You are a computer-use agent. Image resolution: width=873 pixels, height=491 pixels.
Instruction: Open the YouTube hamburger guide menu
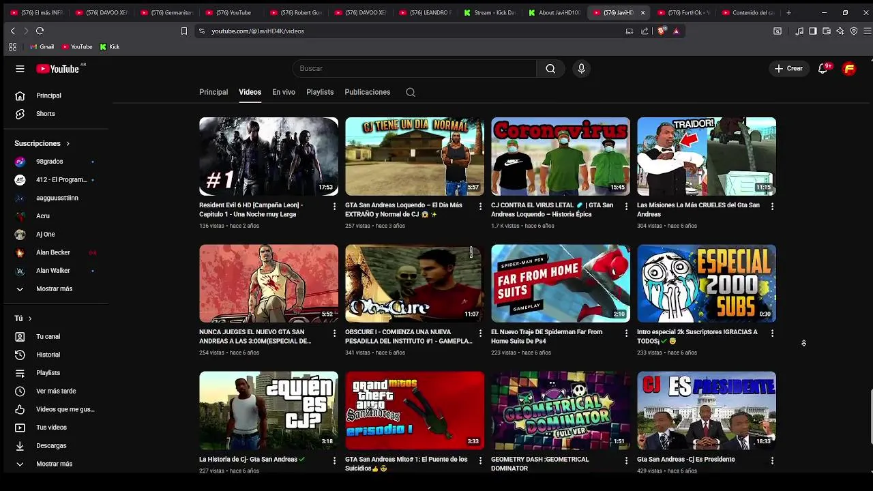(20, 69)
